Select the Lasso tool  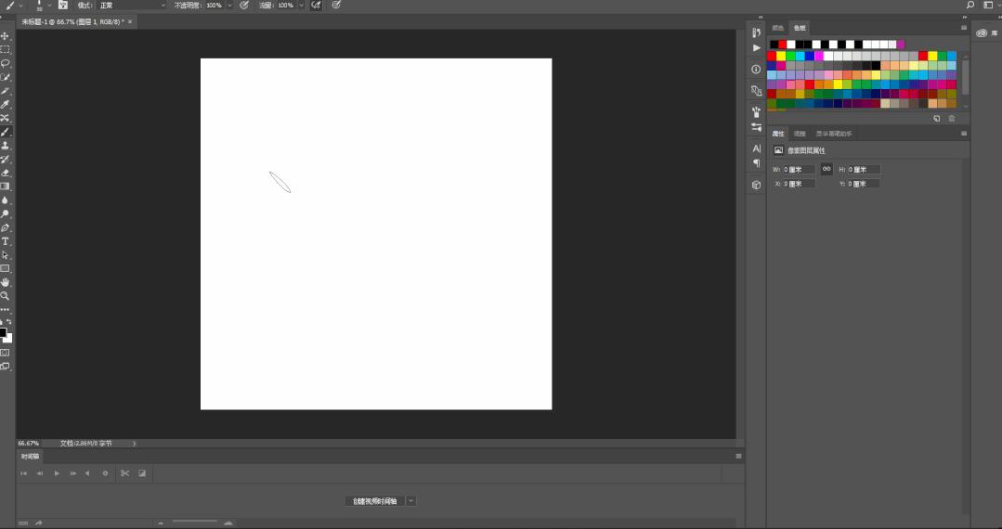(x=6, y=63)
